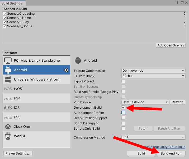Enable Build App Bundle (Google Play)
Image resolution: width=189 pixels, height=159 pixels.
pos(123,92)
